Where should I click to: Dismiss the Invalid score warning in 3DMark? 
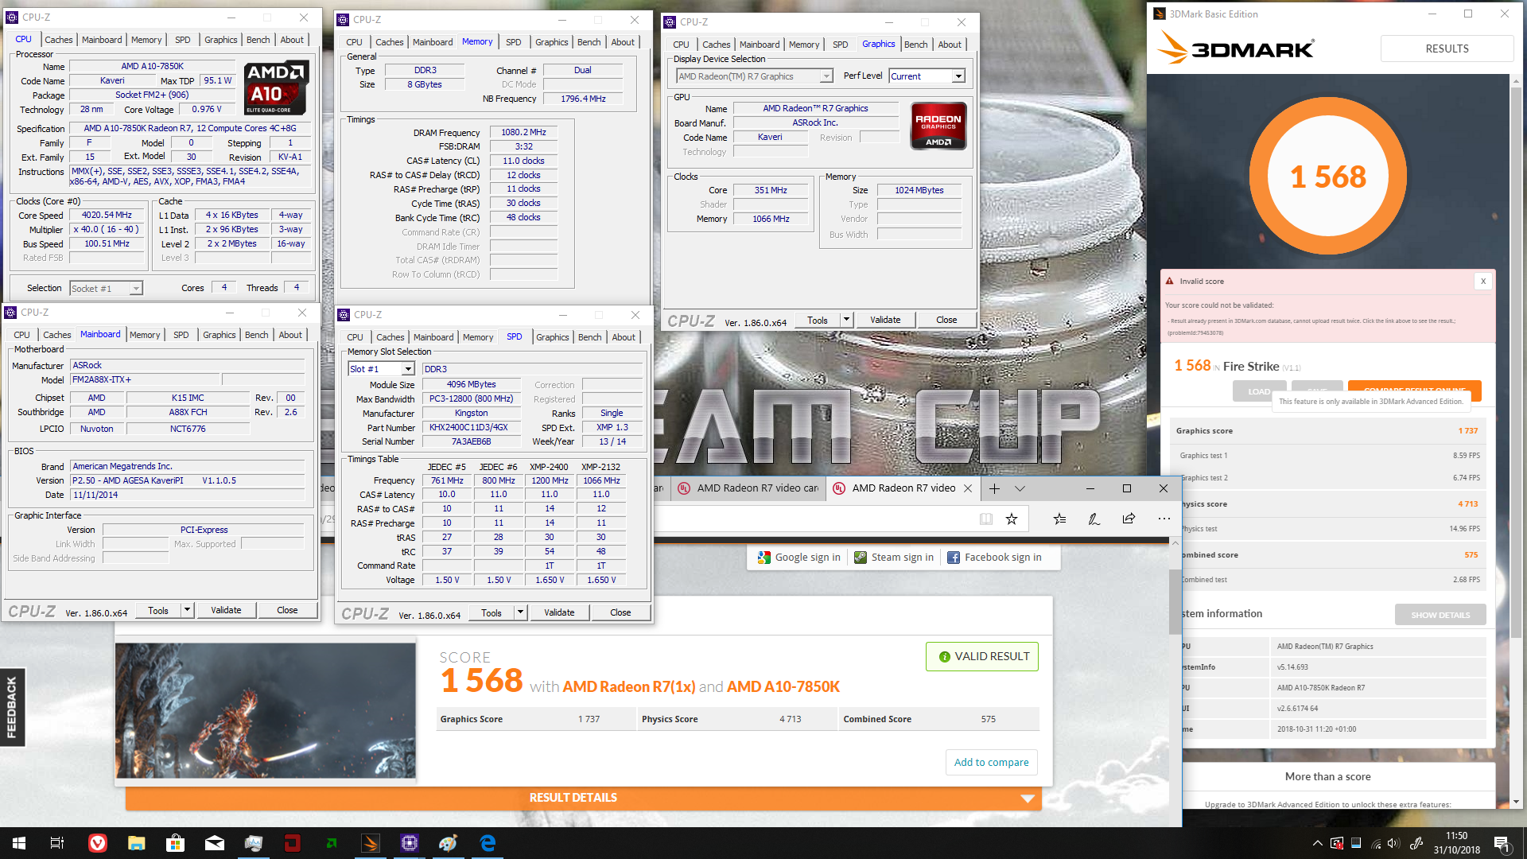click(x=1483, y=281)
